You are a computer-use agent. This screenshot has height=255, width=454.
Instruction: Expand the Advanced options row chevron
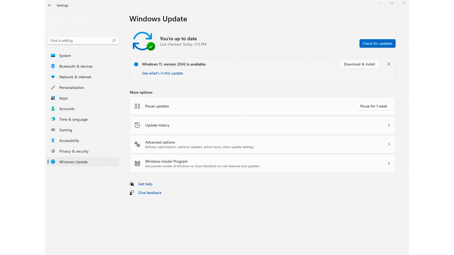click(x=389, y=144)
